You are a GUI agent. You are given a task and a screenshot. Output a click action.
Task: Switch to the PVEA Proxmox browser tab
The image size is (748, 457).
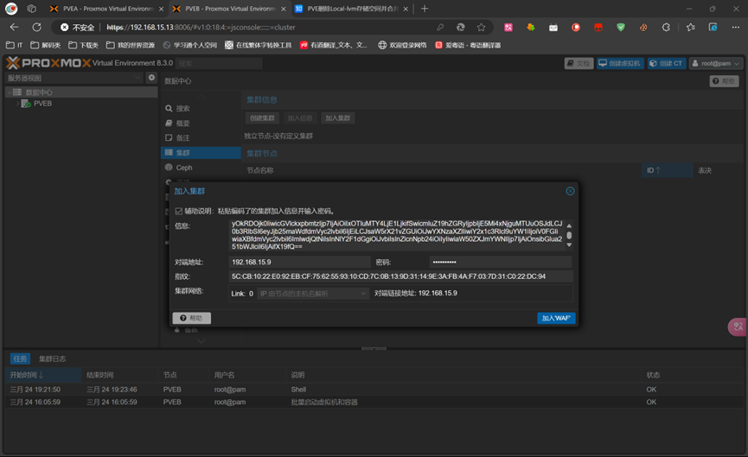tap(107, 9)
